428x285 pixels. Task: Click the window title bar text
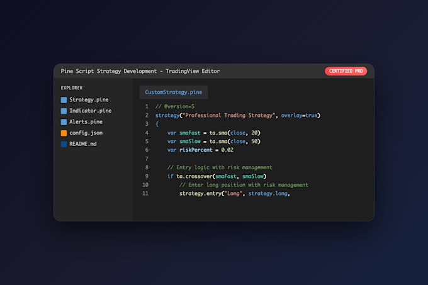(140, 71)
